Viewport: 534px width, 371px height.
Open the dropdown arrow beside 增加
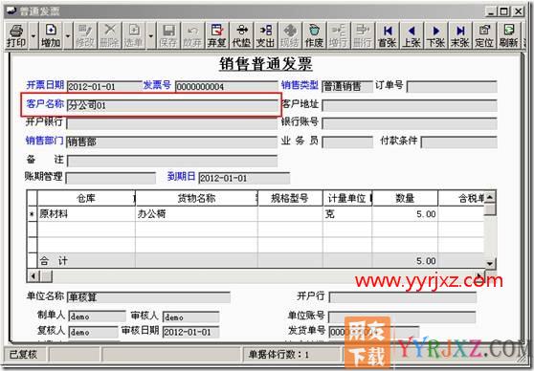pyautogui.click(x=68, y=35)
